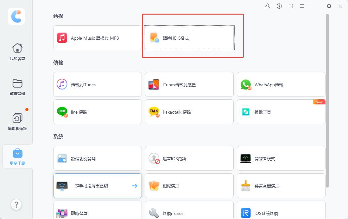The width and height of the screenshot is (348, 219).
Task: Click the blue iOS系統修復 icon
Action: (x=246, y=213)
